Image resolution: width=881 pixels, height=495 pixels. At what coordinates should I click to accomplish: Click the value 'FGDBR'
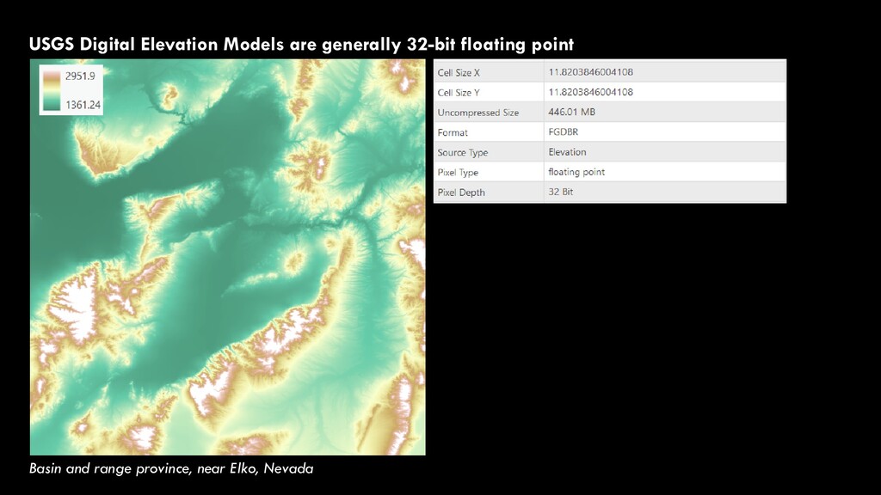pyautogui.click(x=563, y=131)
